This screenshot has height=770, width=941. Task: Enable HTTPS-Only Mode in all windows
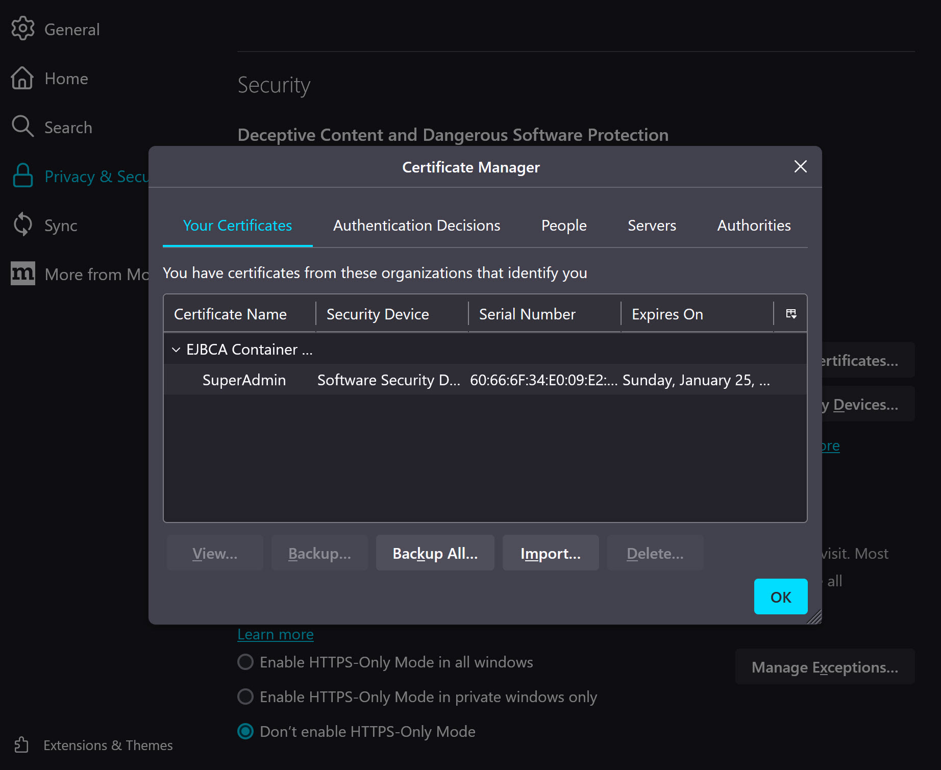click(245, 662)
